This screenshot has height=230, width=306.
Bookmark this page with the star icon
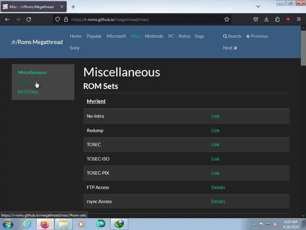[227, 19]
